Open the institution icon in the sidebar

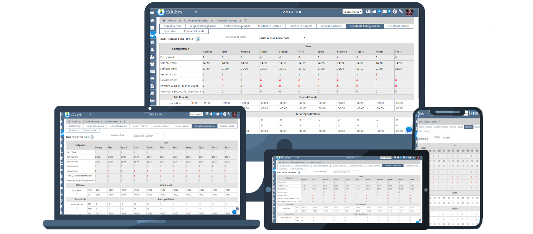click(x=152, y=28)
